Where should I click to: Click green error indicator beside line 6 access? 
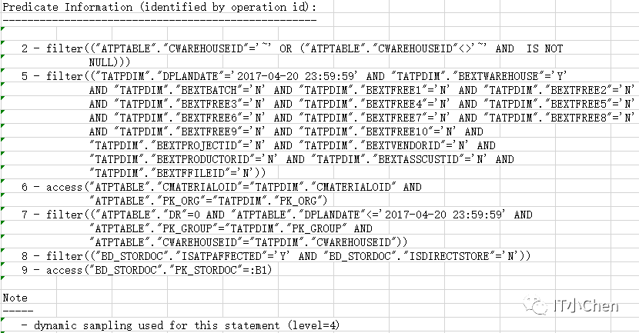4,182
